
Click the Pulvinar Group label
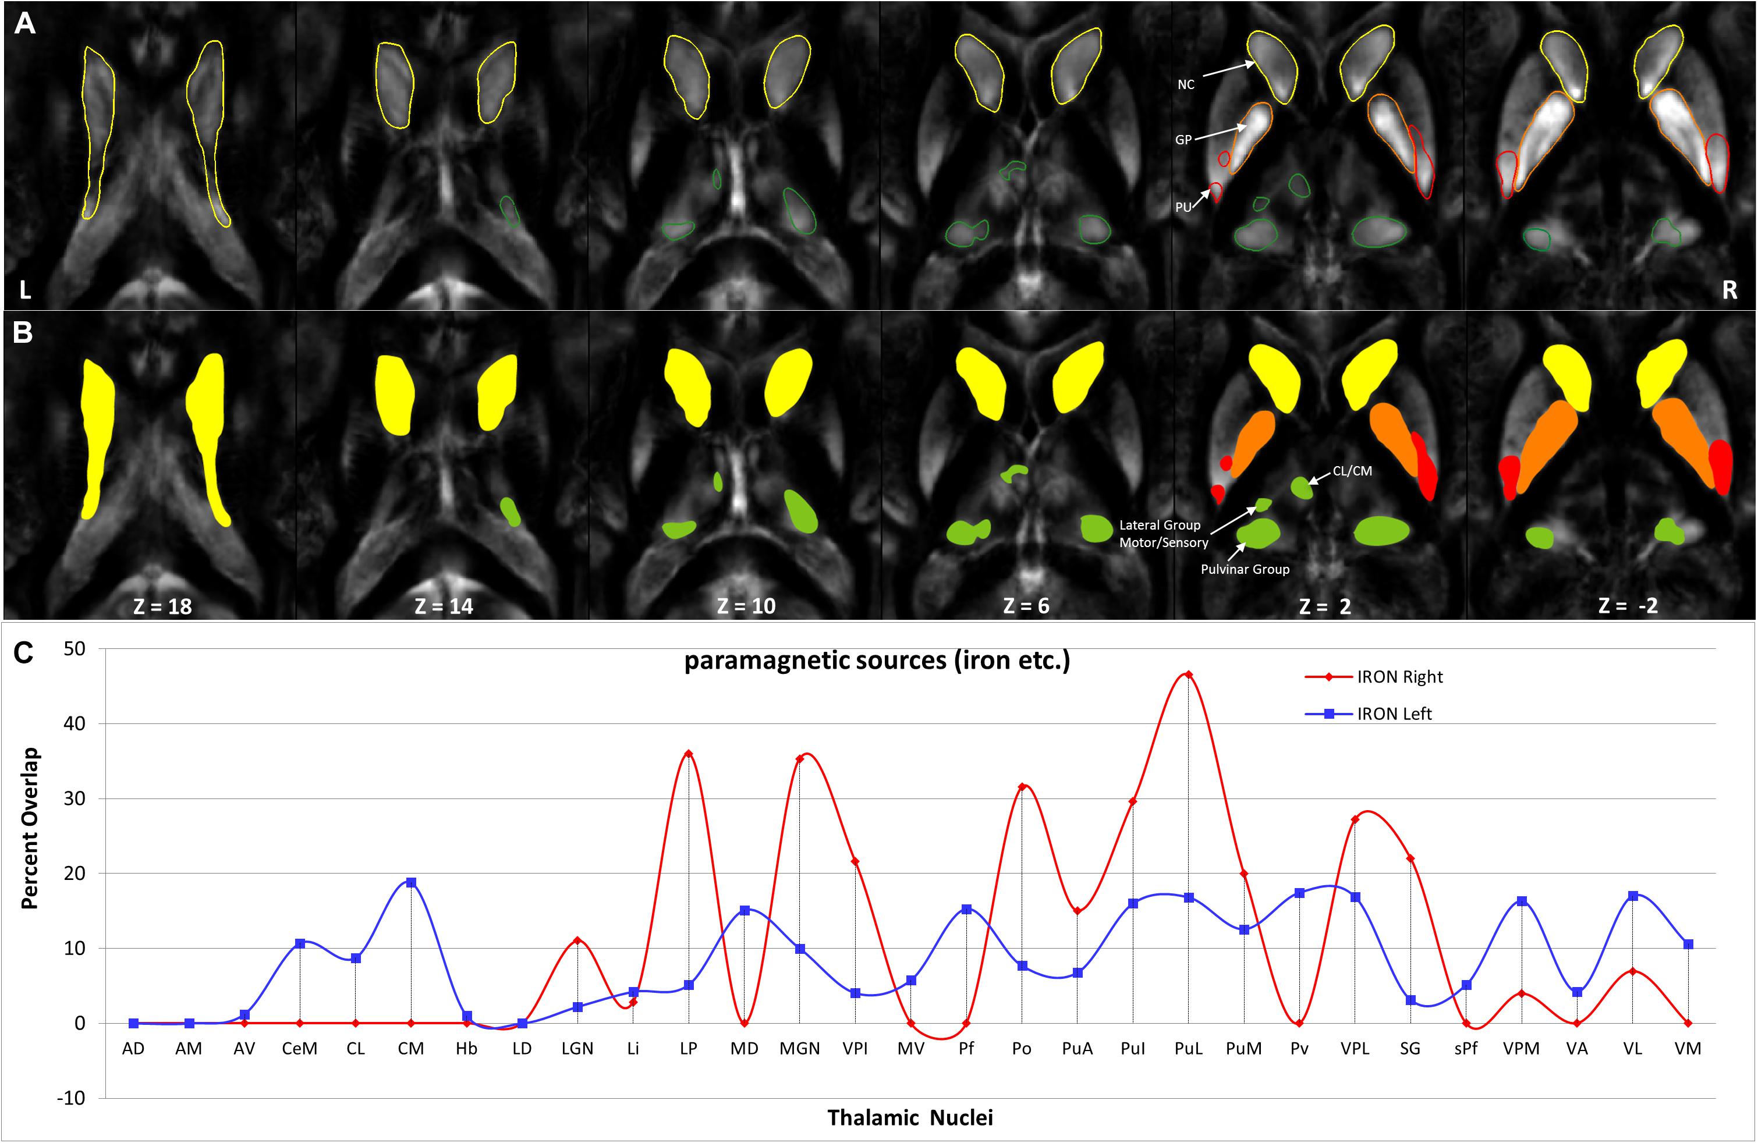click(1245, 569)
